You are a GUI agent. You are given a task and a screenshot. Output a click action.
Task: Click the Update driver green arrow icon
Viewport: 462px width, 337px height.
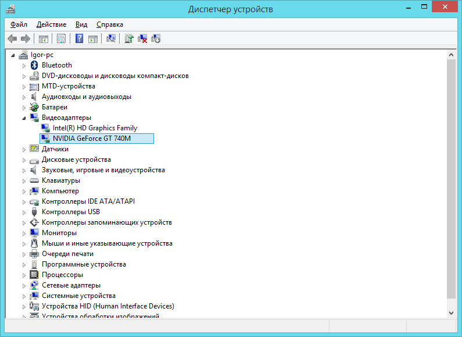click(129, 38)
